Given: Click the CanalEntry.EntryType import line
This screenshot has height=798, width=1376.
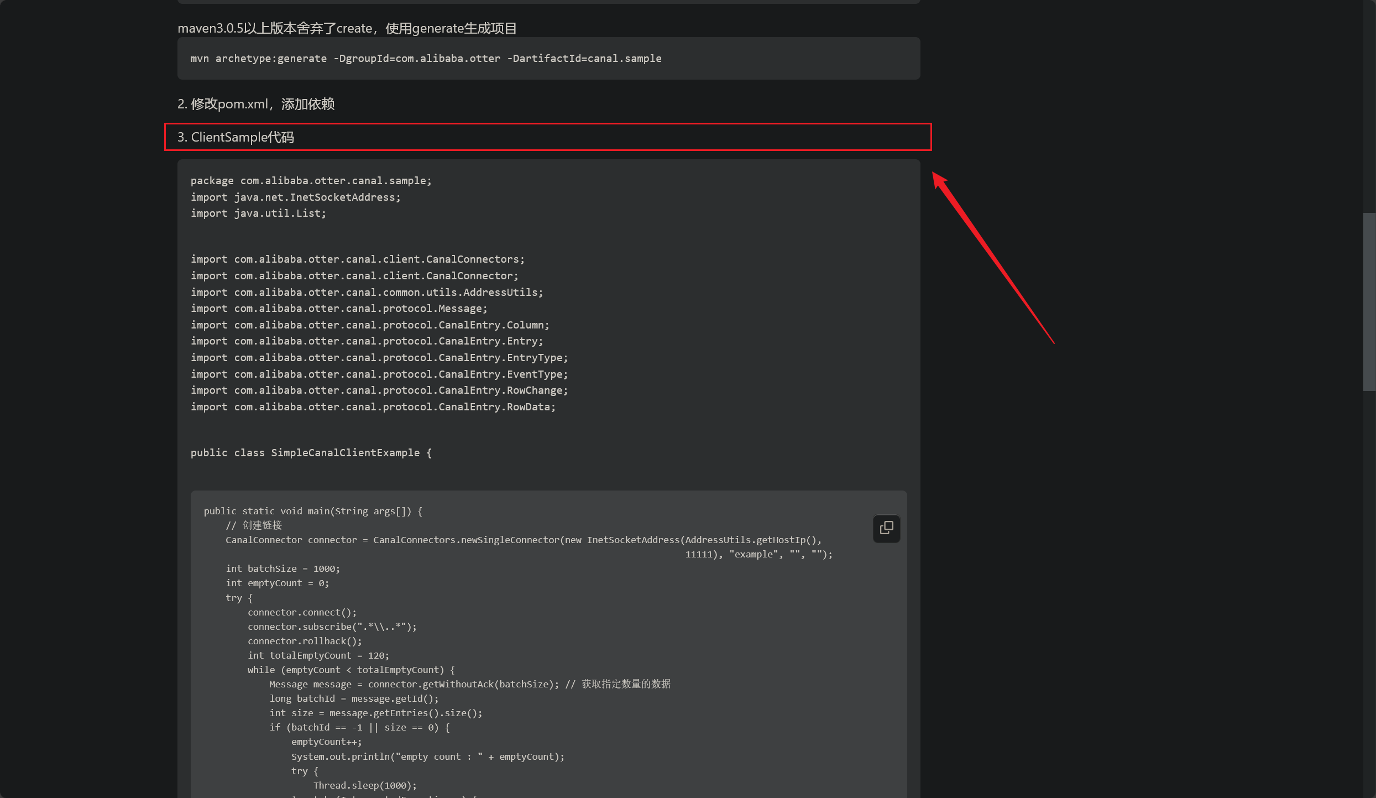Looking at the screenshot, I should pos(379,358).
